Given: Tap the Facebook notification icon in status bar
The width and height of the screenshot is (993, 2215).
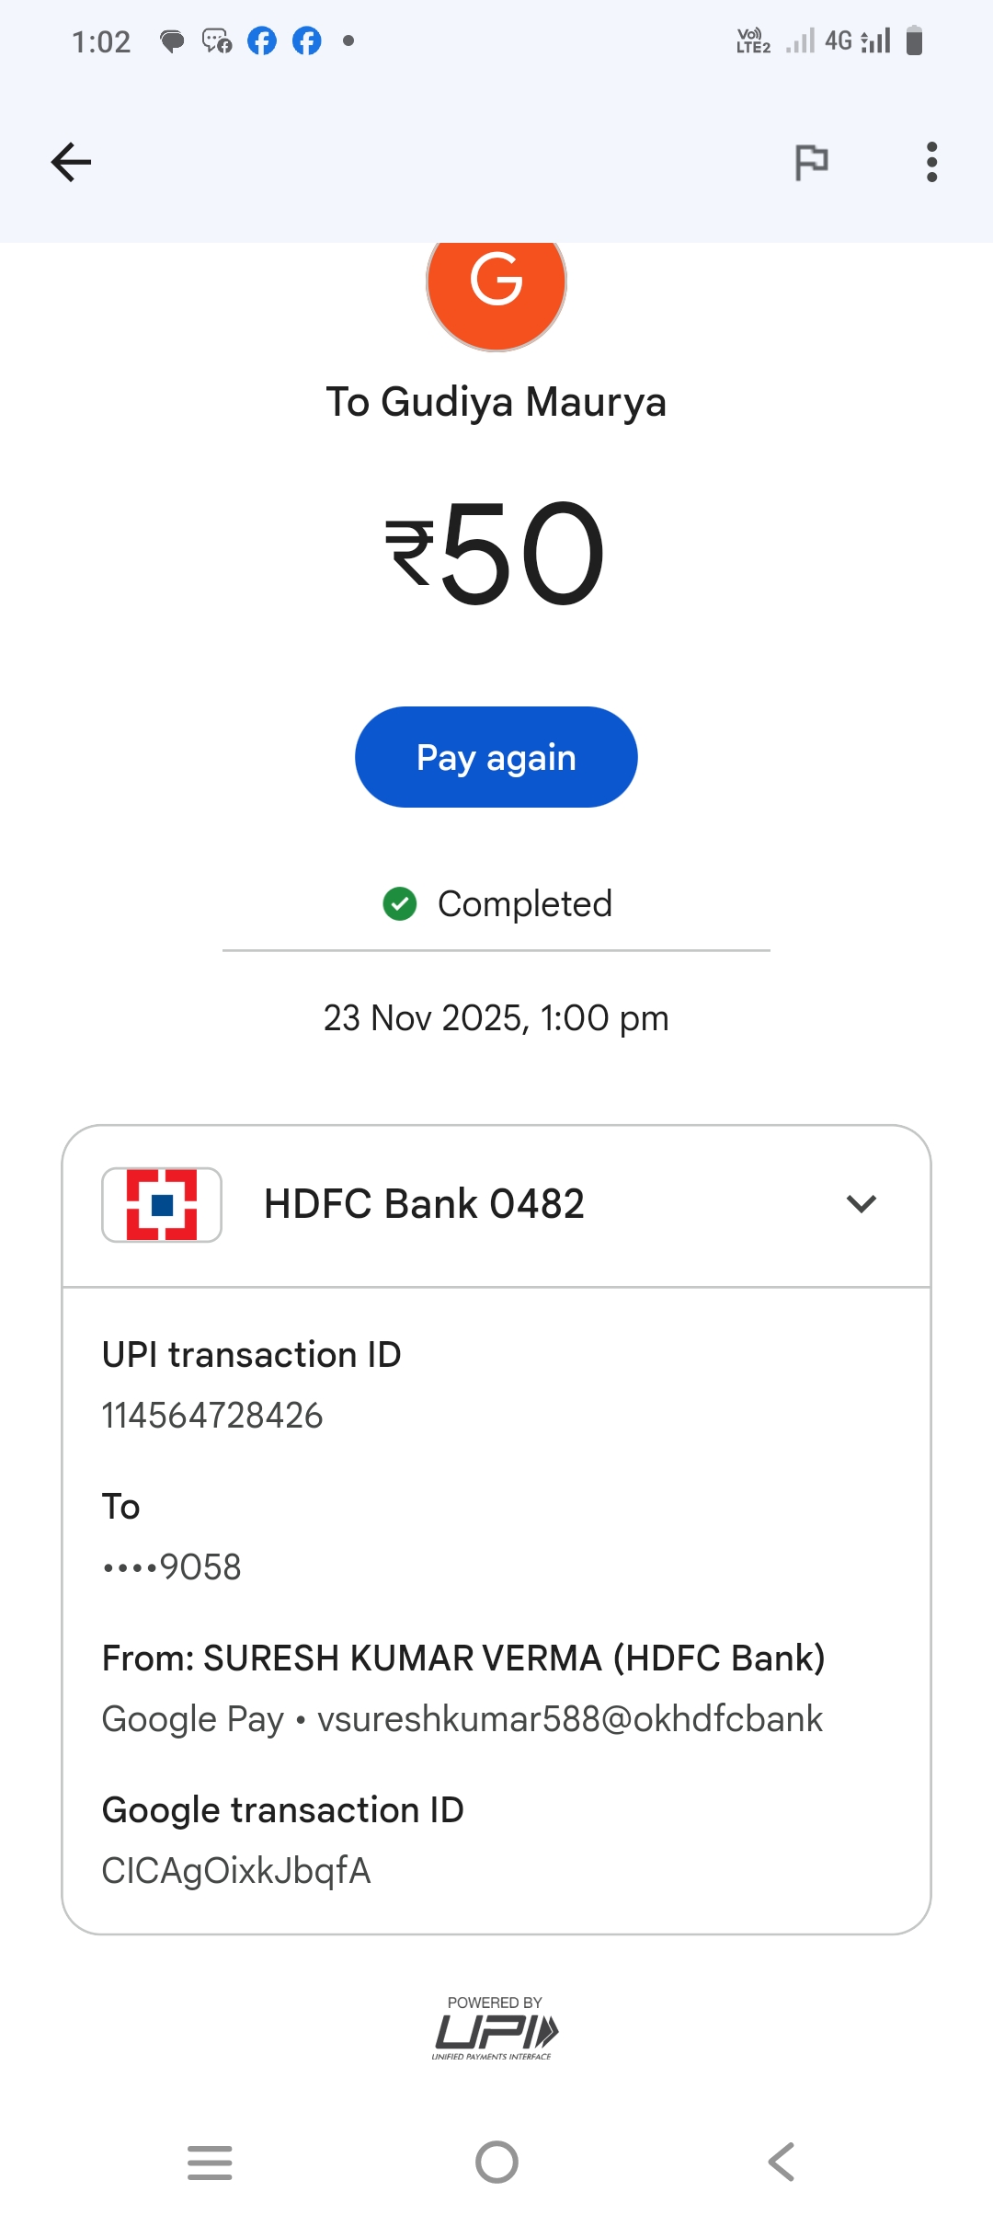Looking at the screenshot, I should (262, 41).
